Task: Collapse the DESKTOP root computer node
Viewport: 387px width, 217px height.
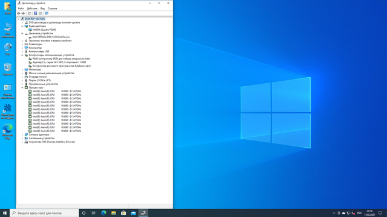Action: click(19, 19)
